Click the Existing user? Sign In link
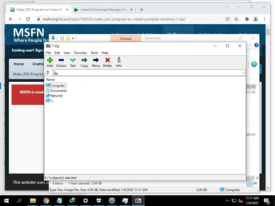The image size is (275, 206). click(x=28, y=50)
